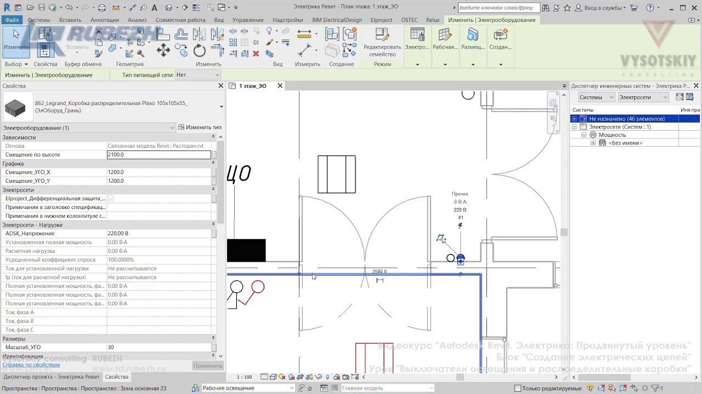Click the 'Изменить тип' button

(x=200, y=128)
